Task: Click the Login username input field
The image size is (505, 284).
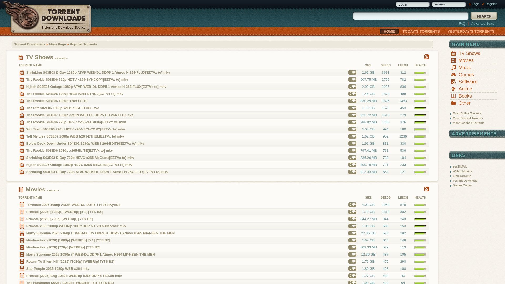Action: click(412, 4)
